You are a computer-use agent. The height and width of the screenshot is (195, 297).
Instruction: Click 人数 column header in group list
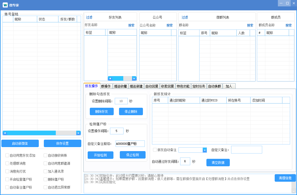click(243, 33)
